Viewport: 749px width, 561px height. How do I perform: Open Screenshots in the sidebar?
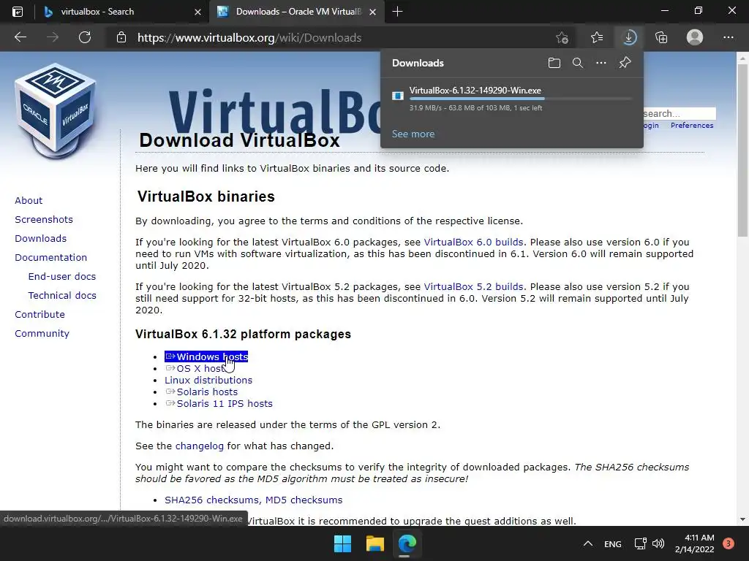pyautogui.click(x=44, y=219)
